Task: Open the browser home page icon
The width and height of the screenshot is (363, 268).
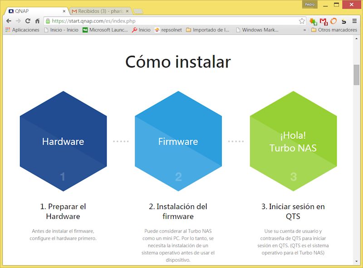Action: tap(37, 21)
